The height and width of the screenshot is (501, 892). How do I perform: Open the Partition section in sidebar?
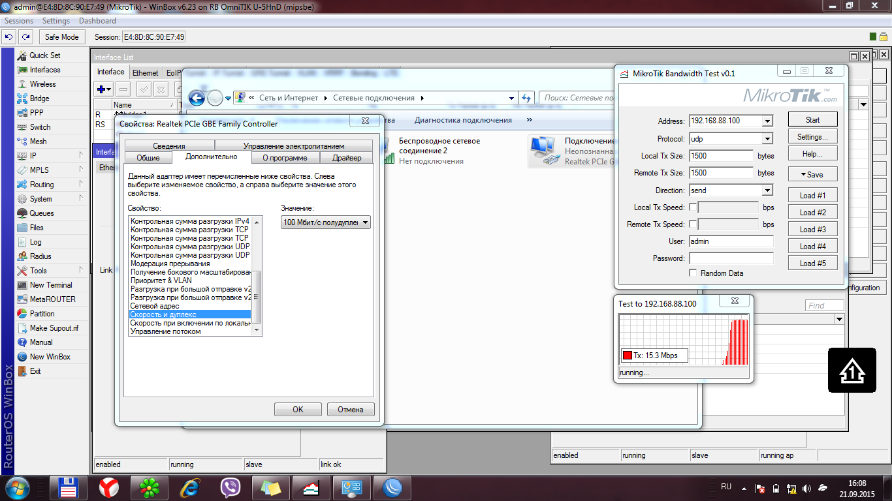(x=42, y=314)
